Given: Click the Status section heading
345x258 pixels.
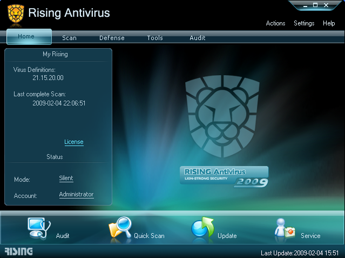Looking at the screenshot, I should (x=55, y=157).
